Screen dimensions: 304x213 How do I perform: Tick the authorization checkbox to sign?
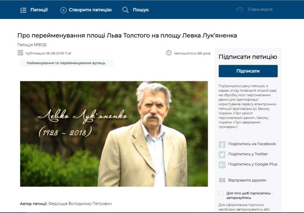(x=221, y=193)
